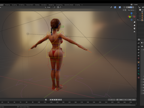144x108 pixels.
Task: Switch to the Animation workspace tab
Action: (44, 5)
